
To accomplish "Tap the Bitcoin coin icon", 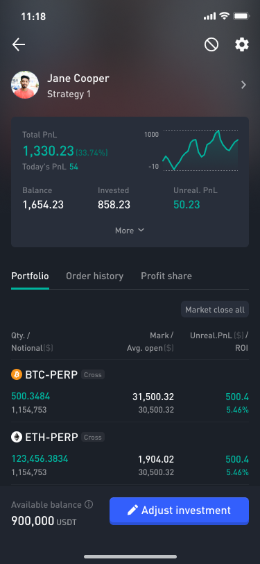I will pyautogui.click(x=17, y=374).
